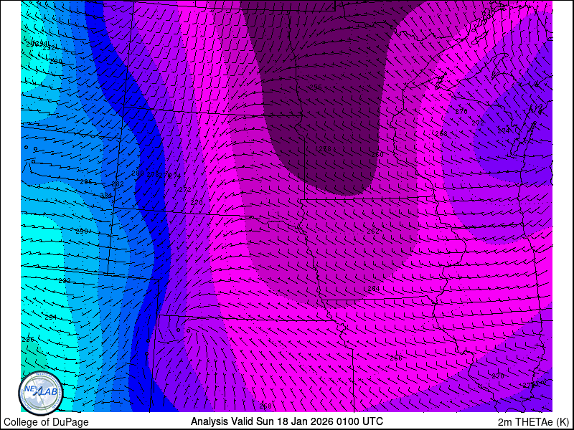The image size is (574, 430).
Task: Click the 286 contour label
Action: 86,182
